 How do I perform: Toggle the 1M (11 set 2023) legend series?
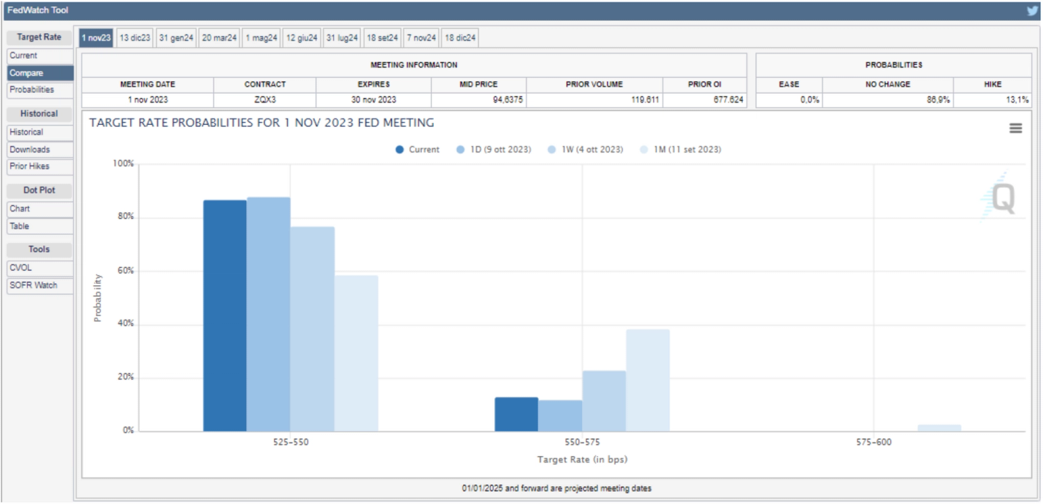click(x=679, y=149)
